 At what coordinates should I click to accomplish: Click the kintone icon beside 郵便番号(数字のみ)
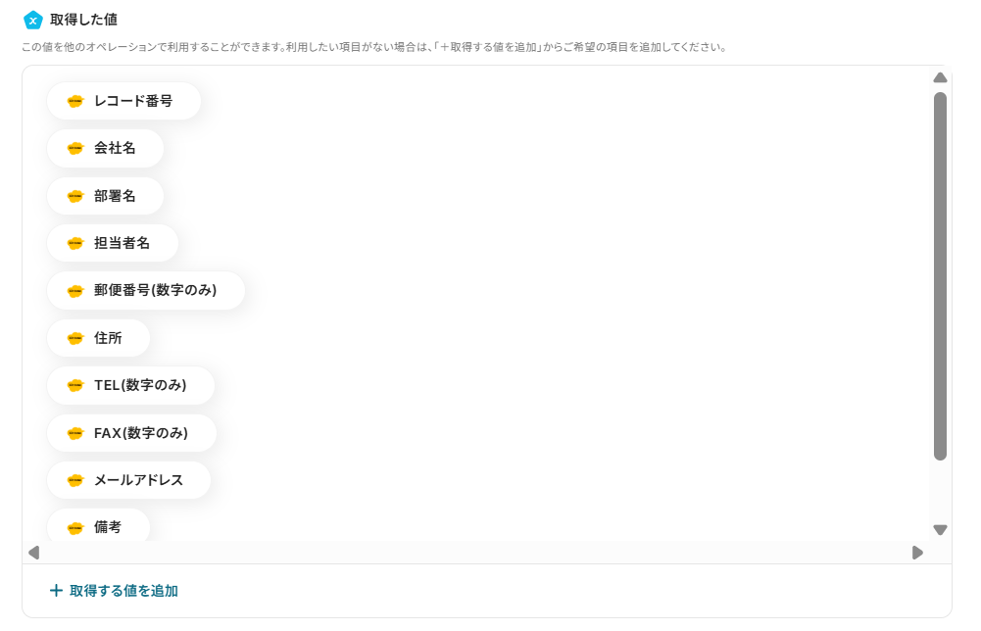75,291
